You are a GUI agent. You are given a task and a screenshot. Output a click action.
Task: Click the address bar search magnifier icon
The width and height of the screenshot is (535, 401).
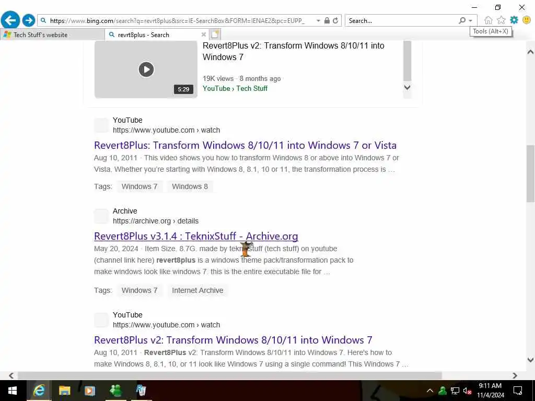tap(43, 20)
